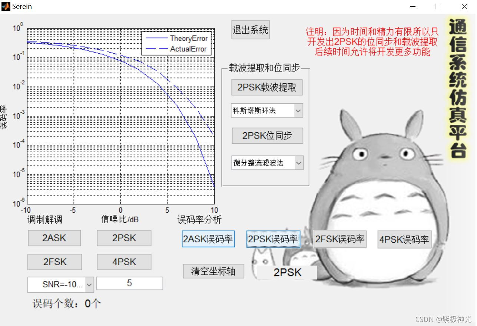Open the 科斯塔斯环法 method dropdown
This screenshot has width=477, height=326.
pos(267,110)
